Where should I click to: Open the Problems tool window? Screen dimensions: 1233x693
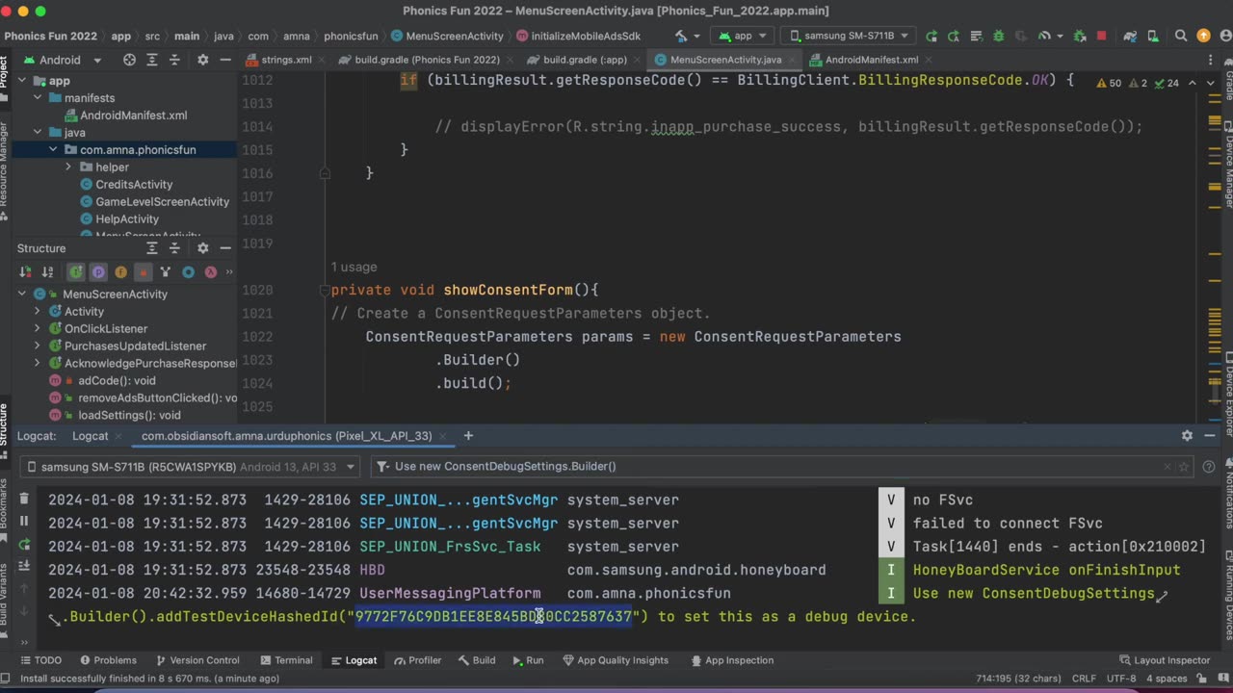pos(108,660)
